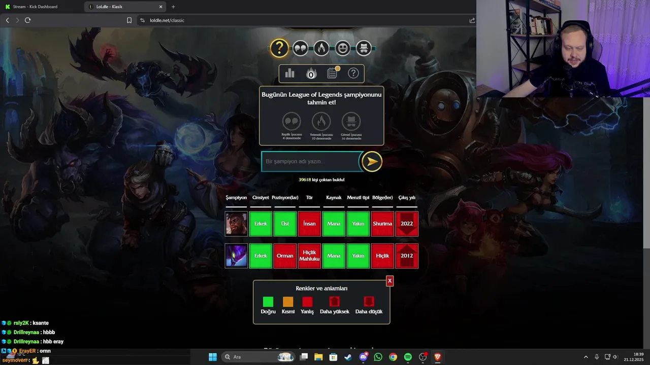Open Task View from the taskbar
This screenshot has height=365, width=650.
tap(304, 357)
